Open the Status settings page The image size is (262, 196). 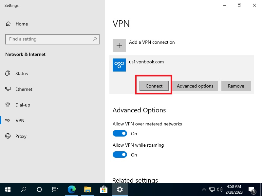[x=21, y=73]
